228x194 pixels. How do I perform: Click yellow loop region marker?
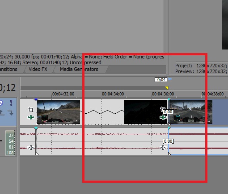tap(167, 88)
